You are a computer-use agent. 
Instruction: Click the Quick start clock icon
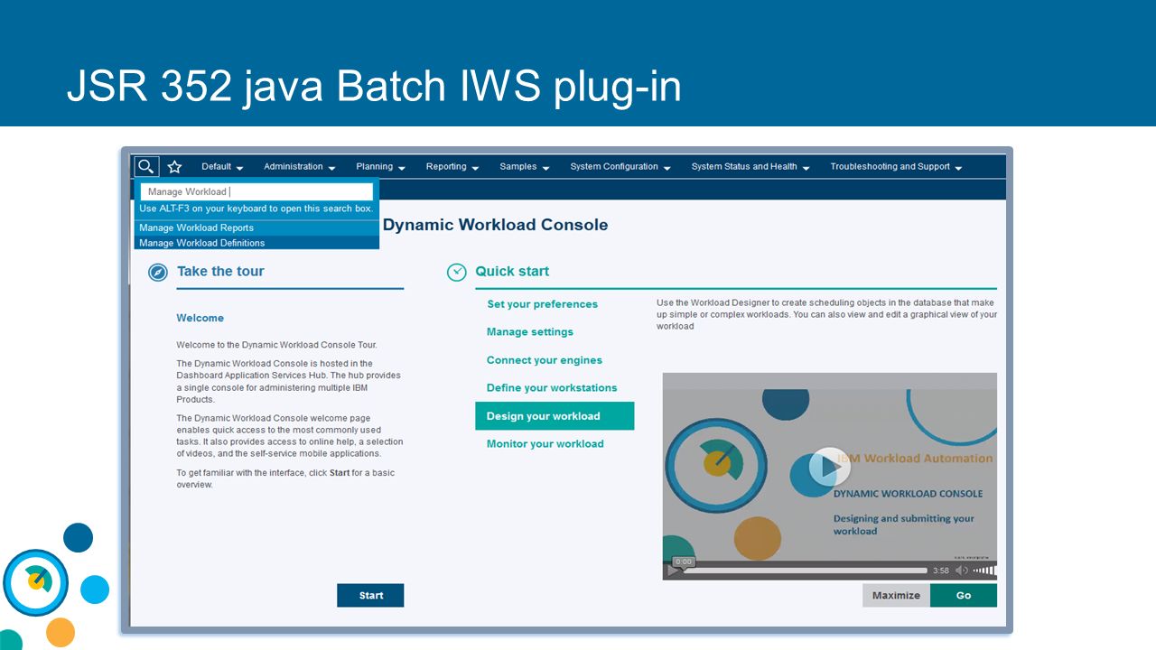tap(457, 272)
